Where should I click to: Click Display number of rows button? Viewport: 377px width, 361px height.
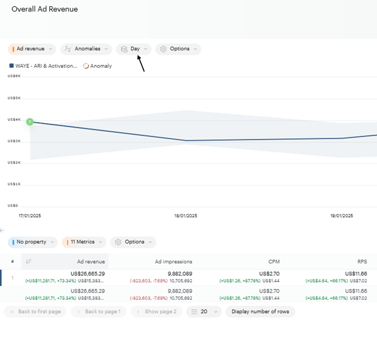pyautogui.click(x=260, y=312)
